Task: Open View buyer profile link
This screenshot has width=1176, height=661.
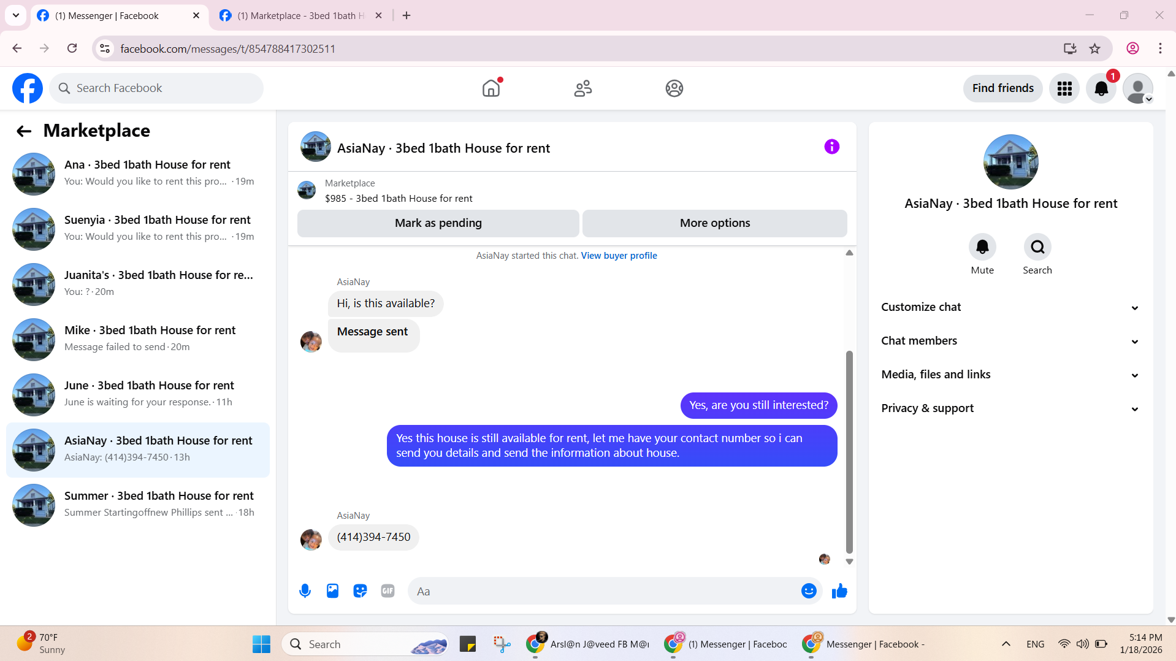Action: coord(619,256)
